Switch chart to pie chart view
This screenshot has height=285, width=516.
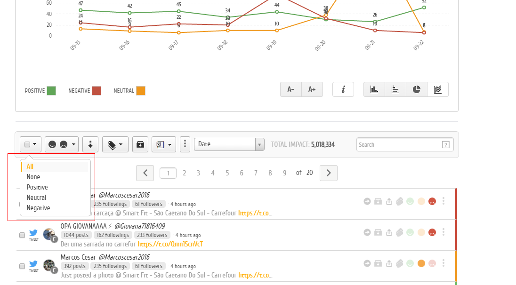coord(417,89)
